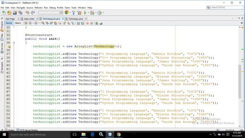Select the Chrome browser icon in toolbar
Viewport: 245px width, 138px height.
67,13
